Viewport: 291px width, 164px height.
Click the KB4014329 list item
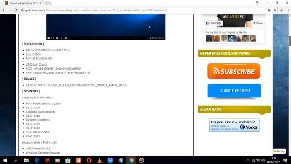[x=33, y=108]
